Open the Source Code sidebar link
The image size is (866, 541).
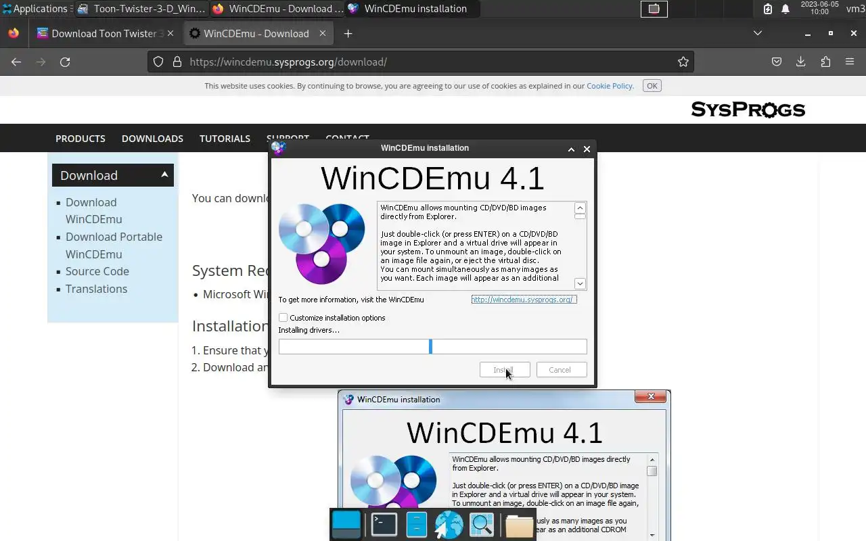coord(97,271)
